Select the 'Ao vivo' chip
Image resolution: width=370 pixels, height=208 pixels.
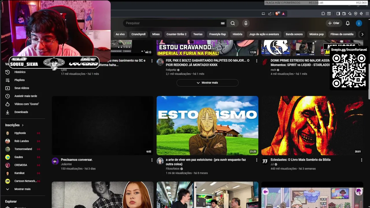pos(120,34)
